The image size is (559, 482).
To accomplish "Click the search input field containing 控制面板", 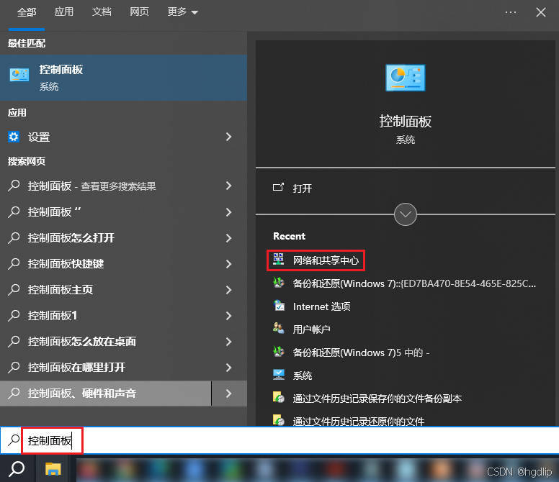I will click(279, 440).
